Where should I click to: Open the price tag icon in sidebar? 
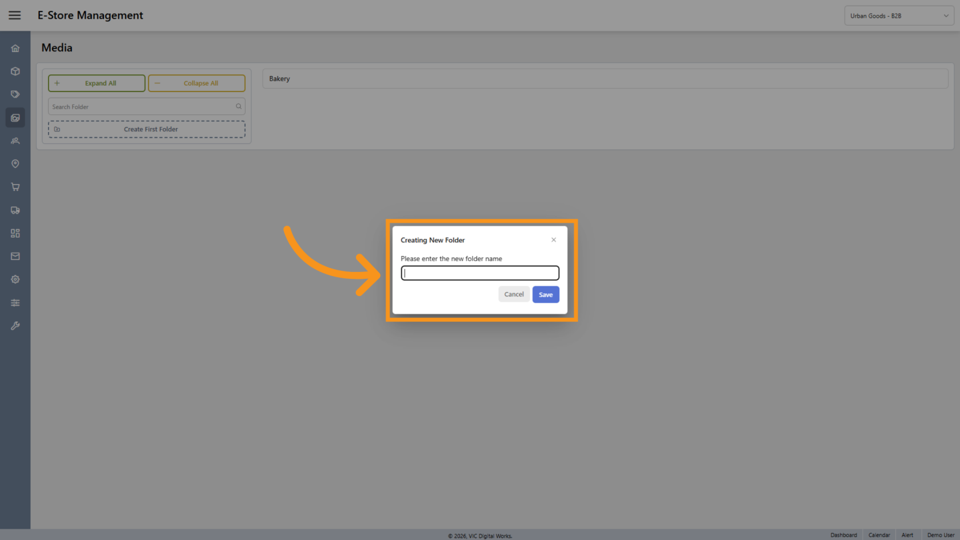[15, 94]
